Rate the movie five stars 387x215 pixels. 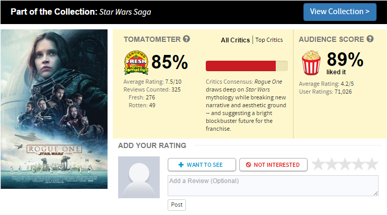coord(372,164)
